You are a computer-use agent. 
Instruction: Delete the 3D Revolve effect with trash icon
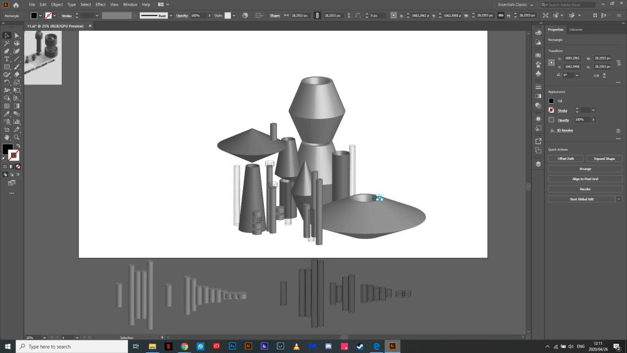point(618,131)
